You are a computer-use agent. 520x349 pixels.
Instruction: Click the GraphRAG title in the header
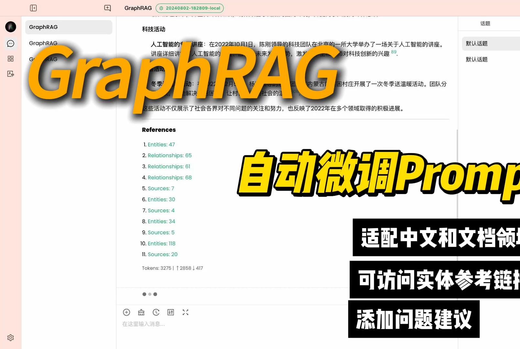coord(138,8)
